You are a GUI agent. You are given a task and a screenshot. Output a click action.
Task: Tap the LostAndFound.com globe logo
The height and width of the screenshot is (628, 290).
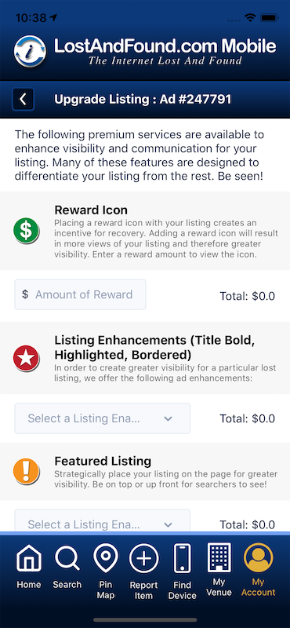click(30, 51)
